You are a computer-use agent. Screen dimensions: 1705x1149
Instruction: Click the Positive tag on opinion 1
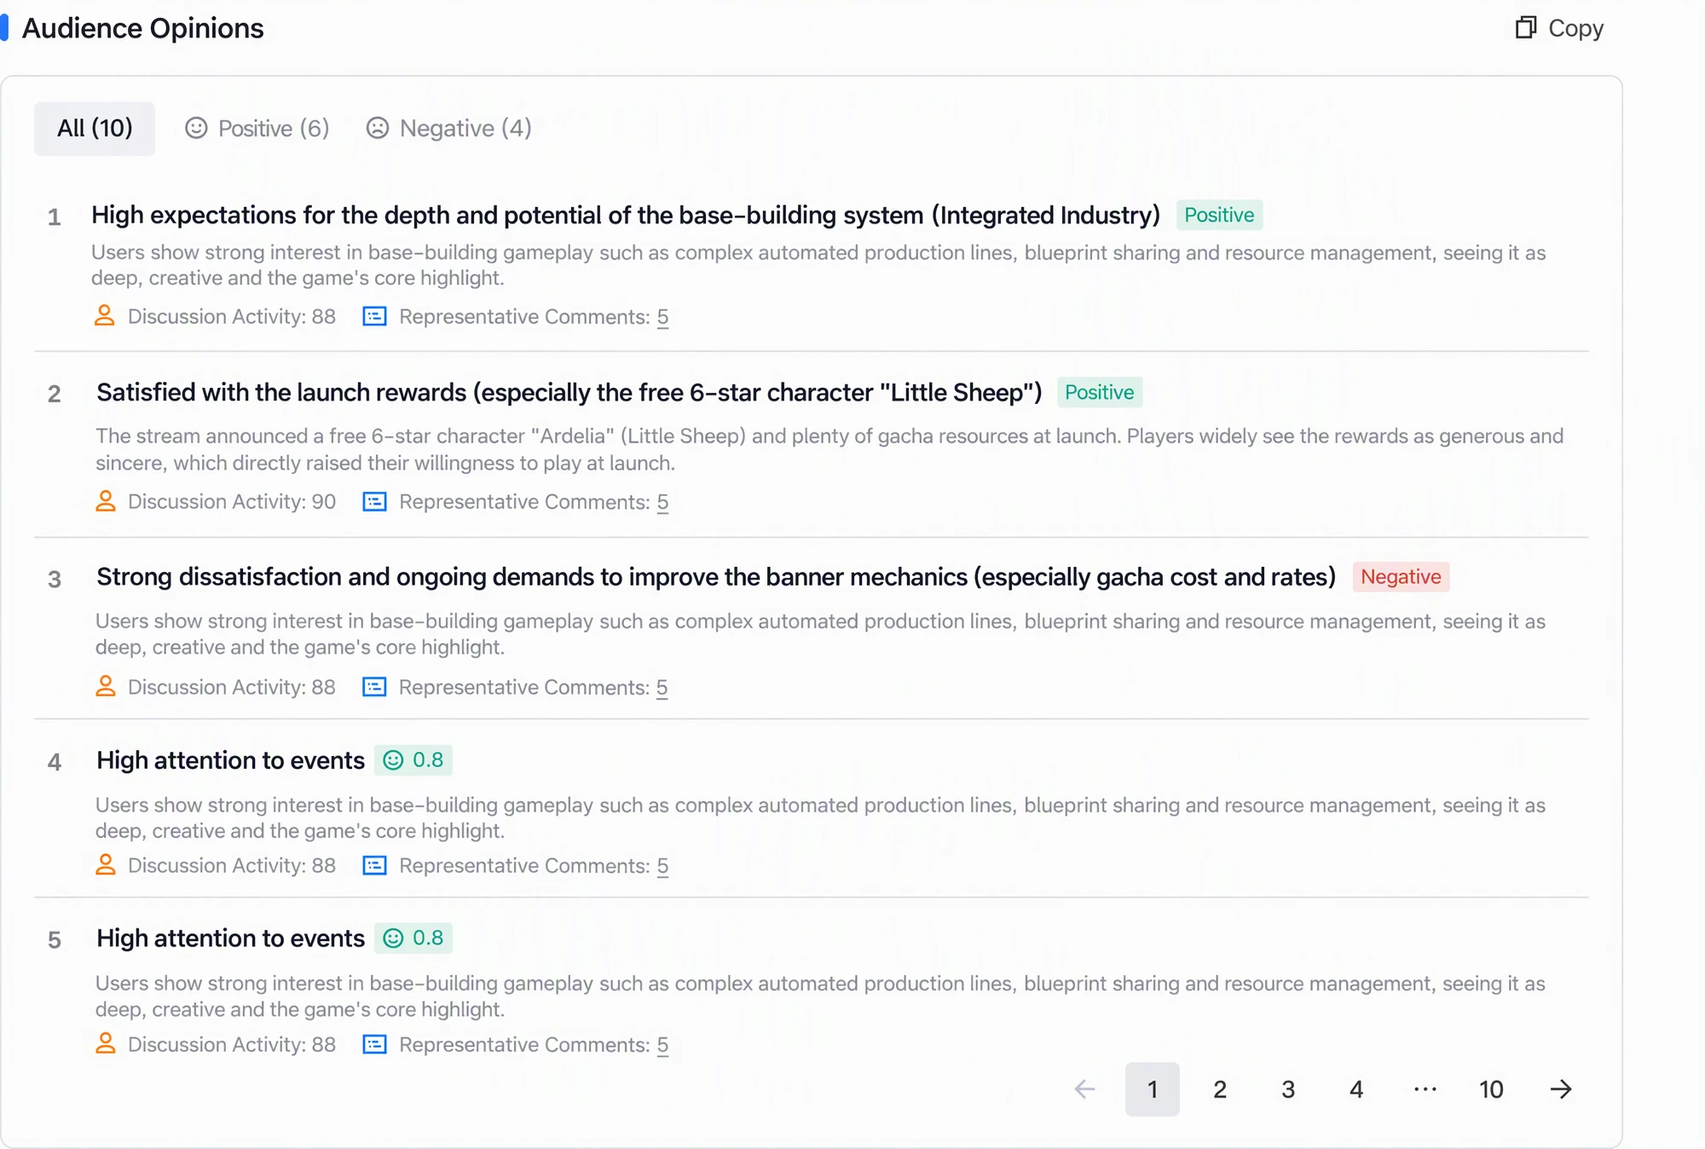(1219, 215)
